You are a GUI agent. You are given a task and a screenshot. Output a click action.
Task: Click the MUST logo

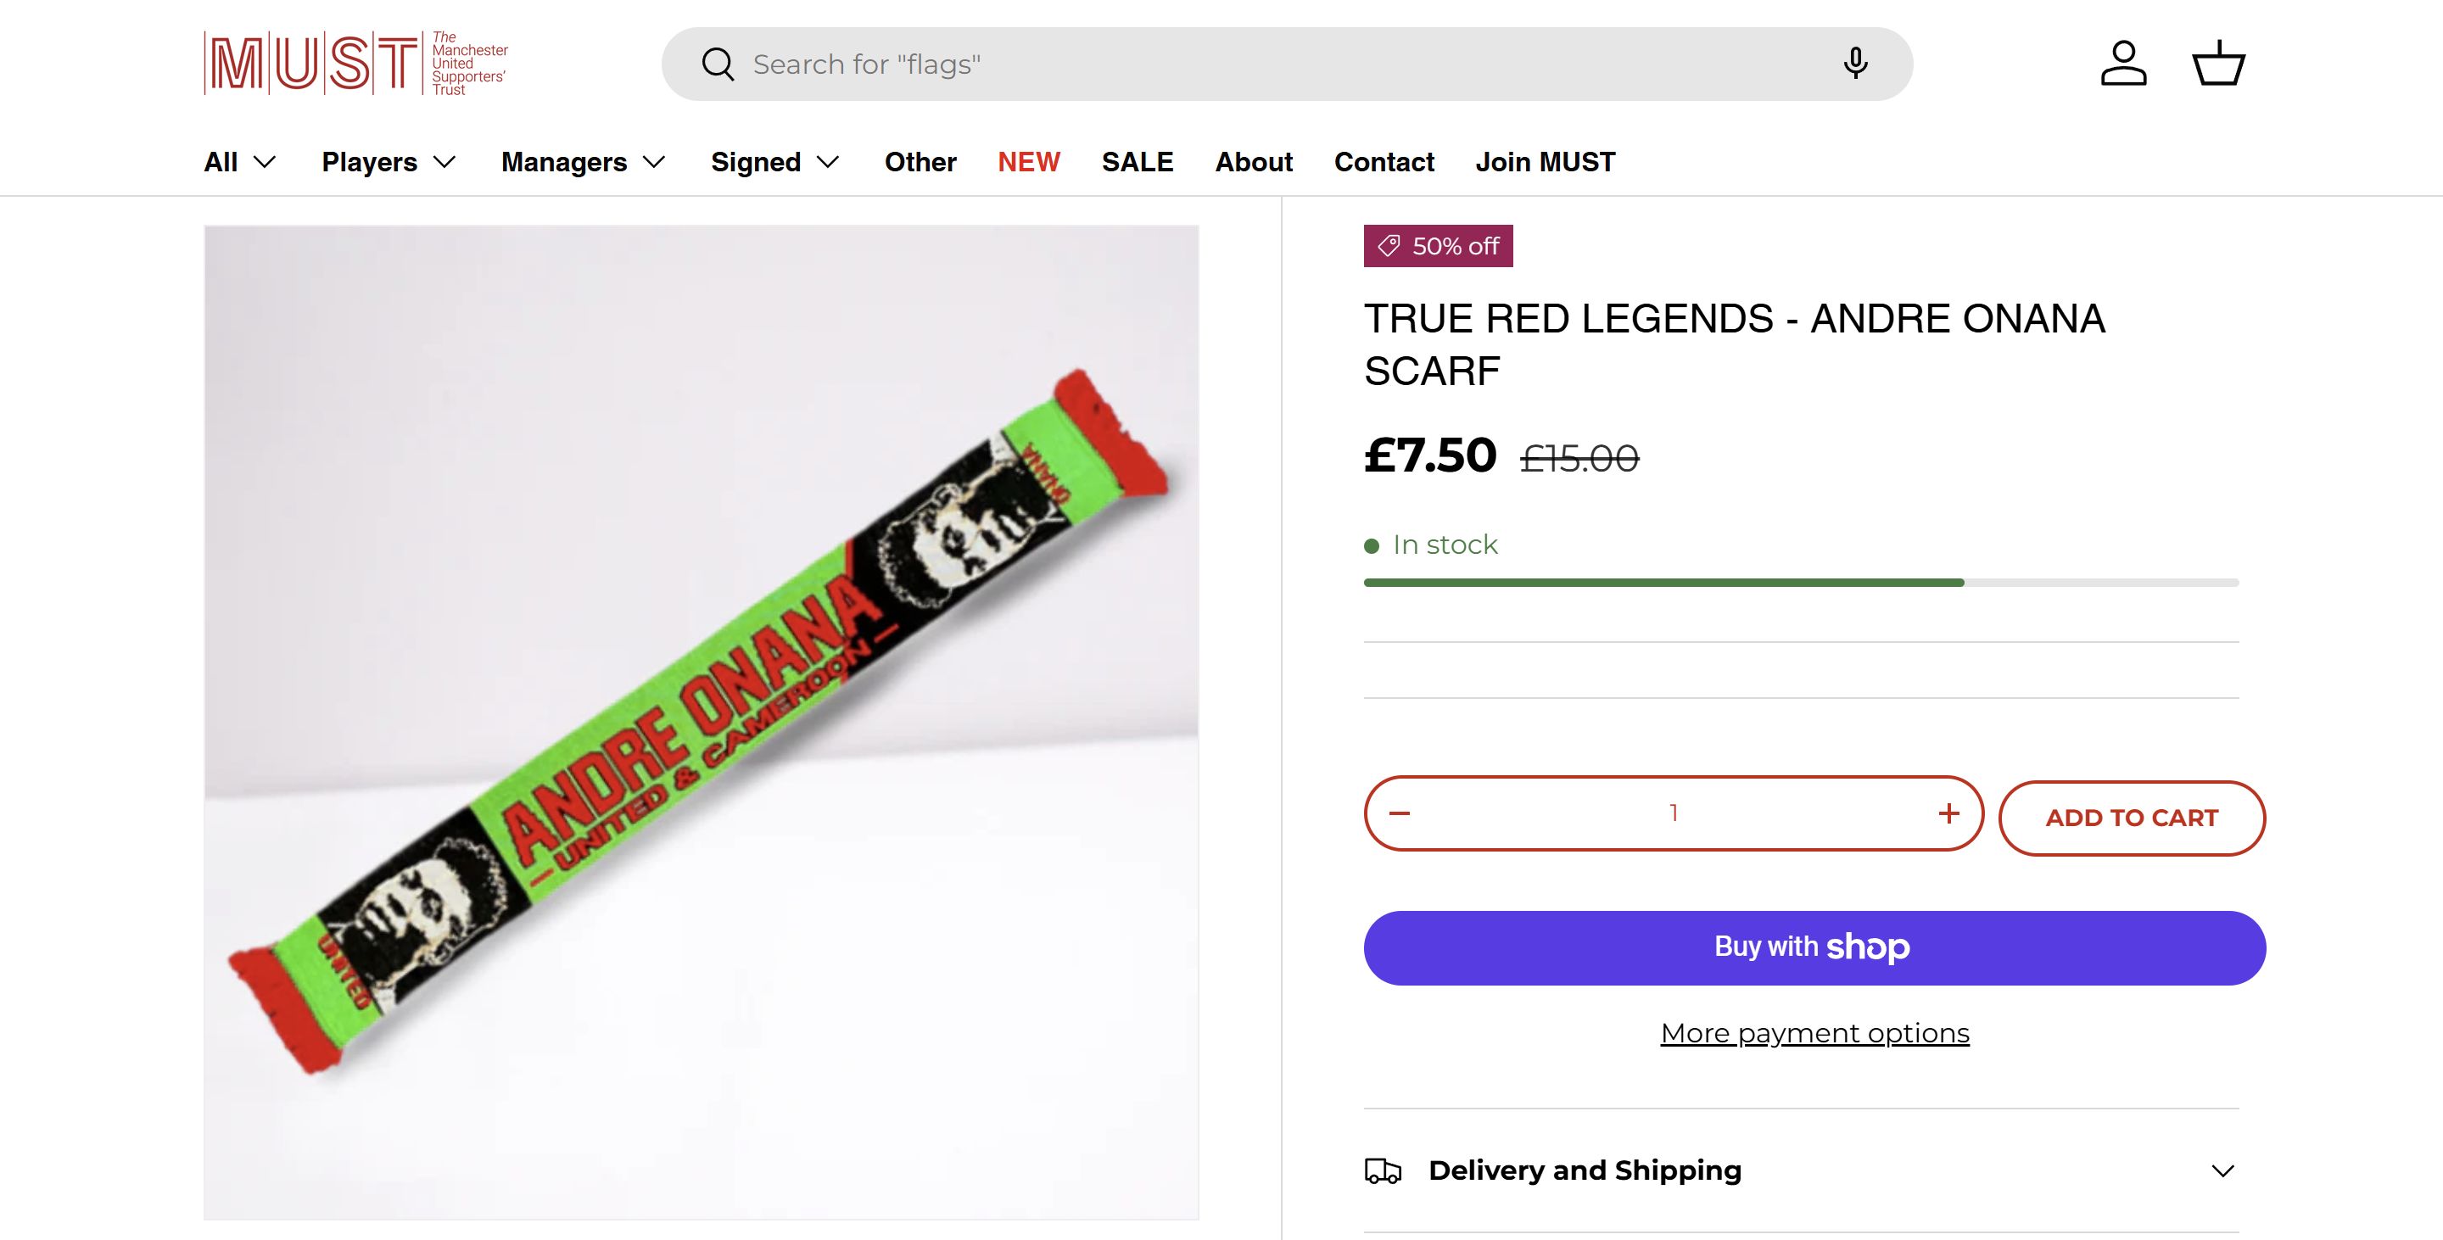355,64
